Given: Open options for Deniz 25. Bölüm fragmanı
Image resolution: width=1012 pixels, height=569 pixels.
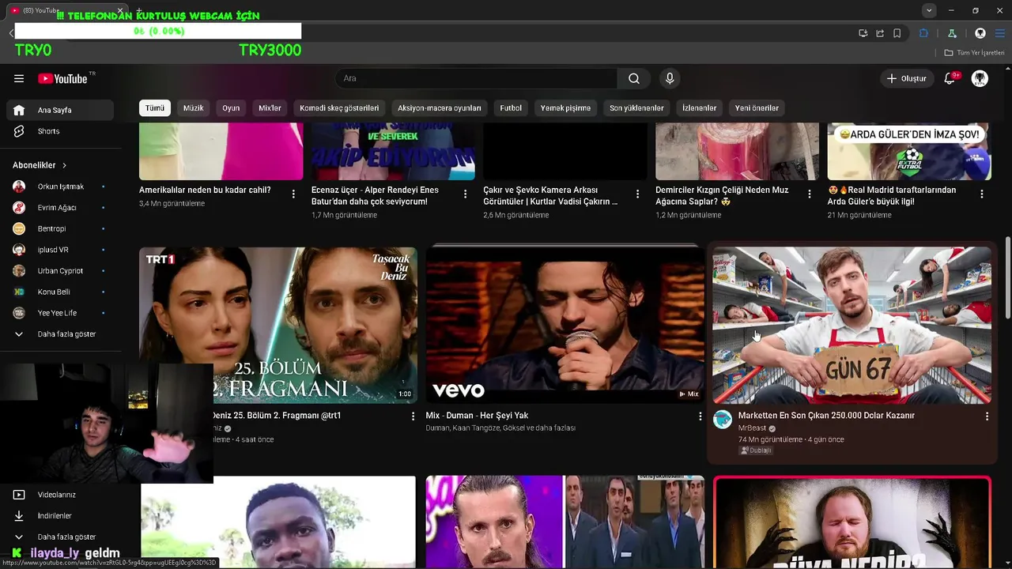Looking at the screenshot, I should (413, 416).
